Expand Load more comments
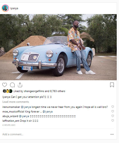 tap(15, 102)
